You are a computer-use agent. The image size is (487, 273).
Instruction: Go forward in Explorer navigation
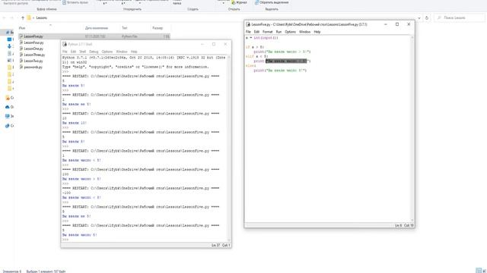12,18
